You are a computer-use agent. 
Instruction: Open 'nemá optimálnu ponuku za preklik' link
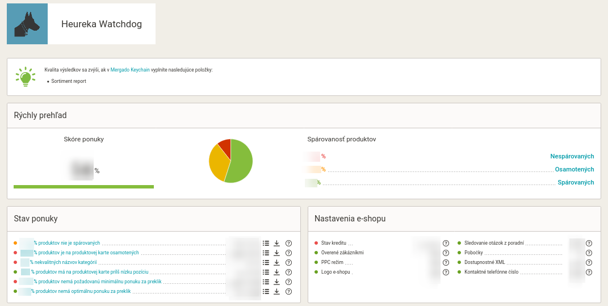coord(81,292)
